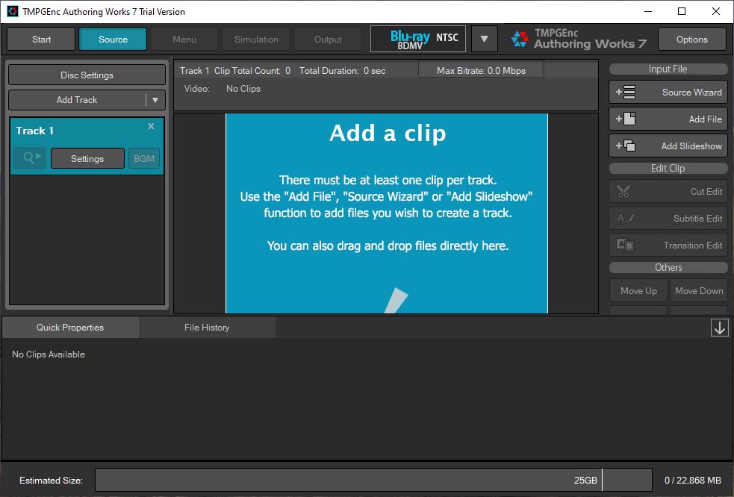Image resolution: width=734 pixels, height=497 pixels.
Task: Click the Estimated Size capacity bar
Action: [373, 480]
